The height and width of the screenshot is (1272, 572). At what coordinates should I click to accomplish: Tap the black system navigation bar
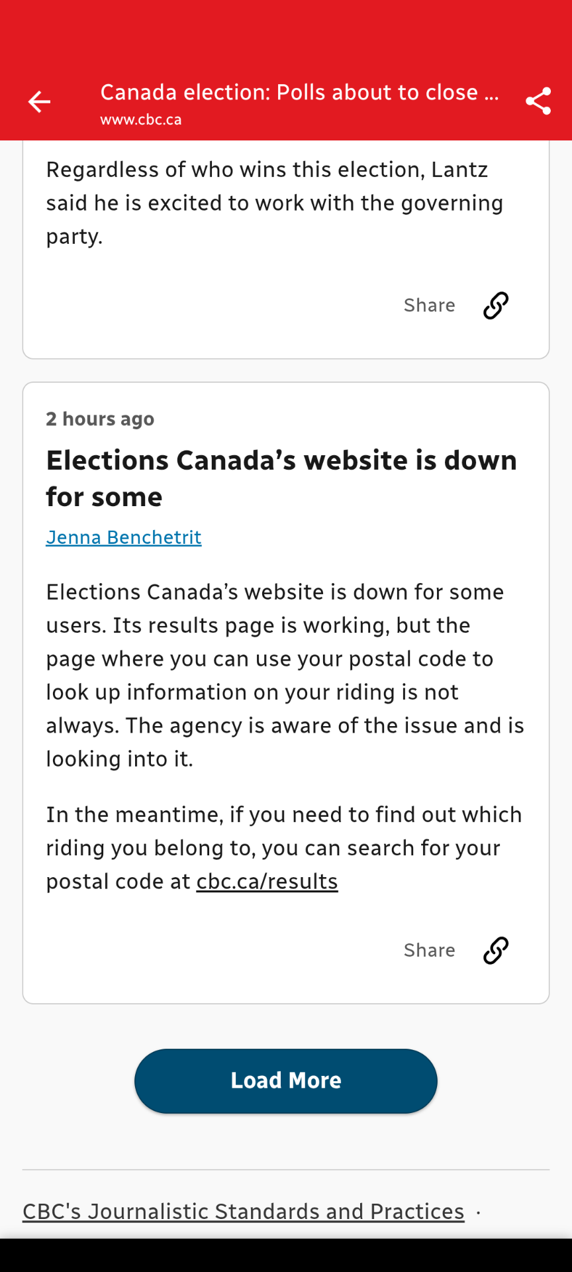click(x=286, y=1255)
